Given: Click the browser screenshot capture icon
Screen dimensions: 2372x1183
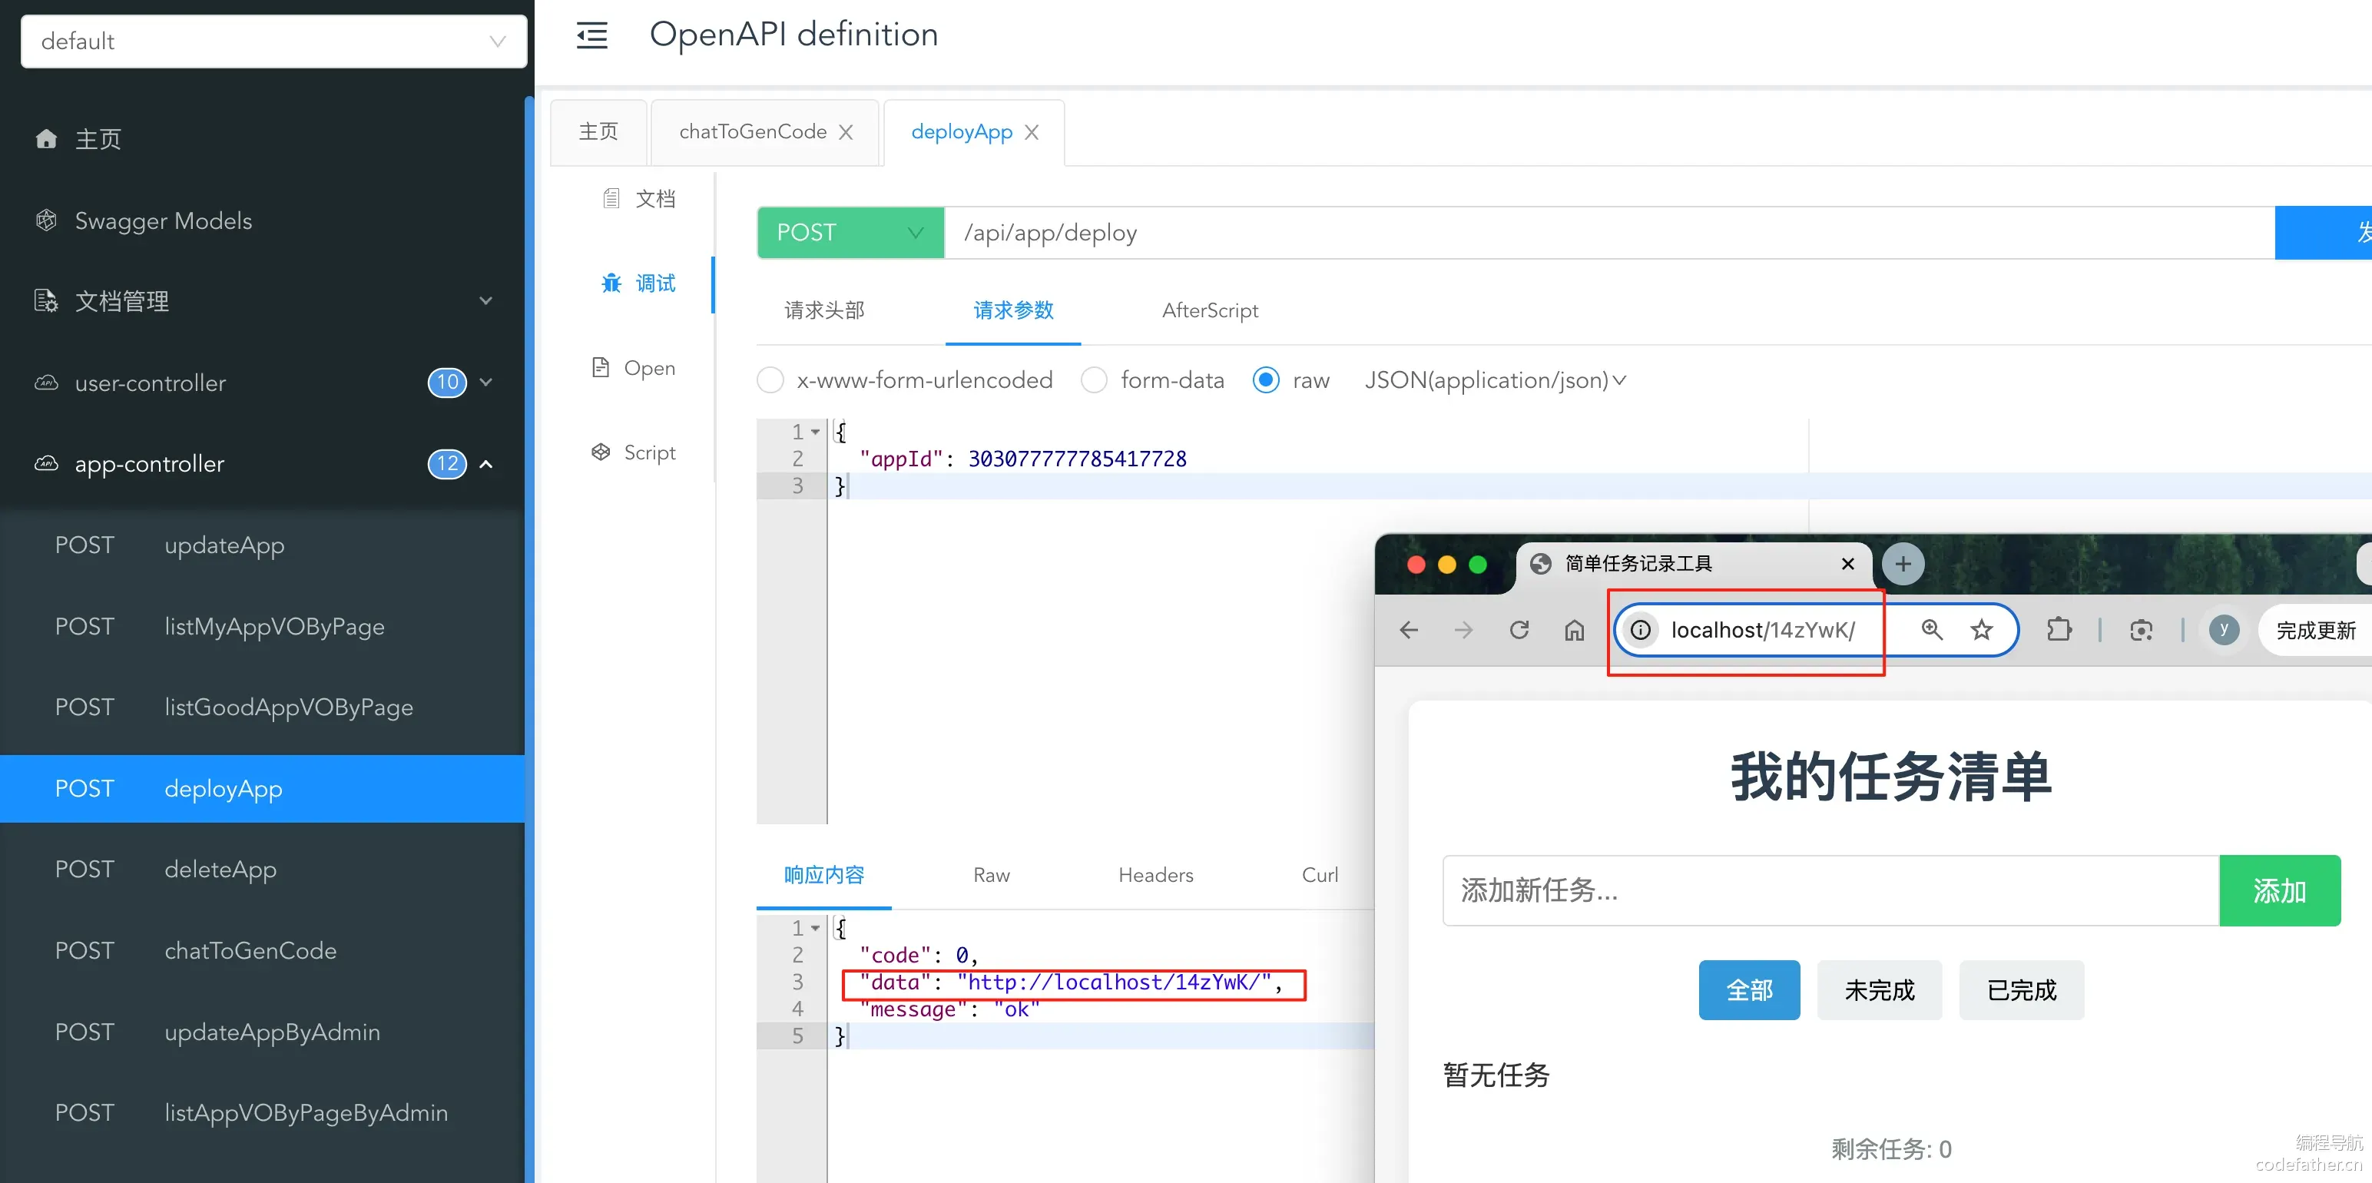Looking at the screenshot, I should point(2141,630).
